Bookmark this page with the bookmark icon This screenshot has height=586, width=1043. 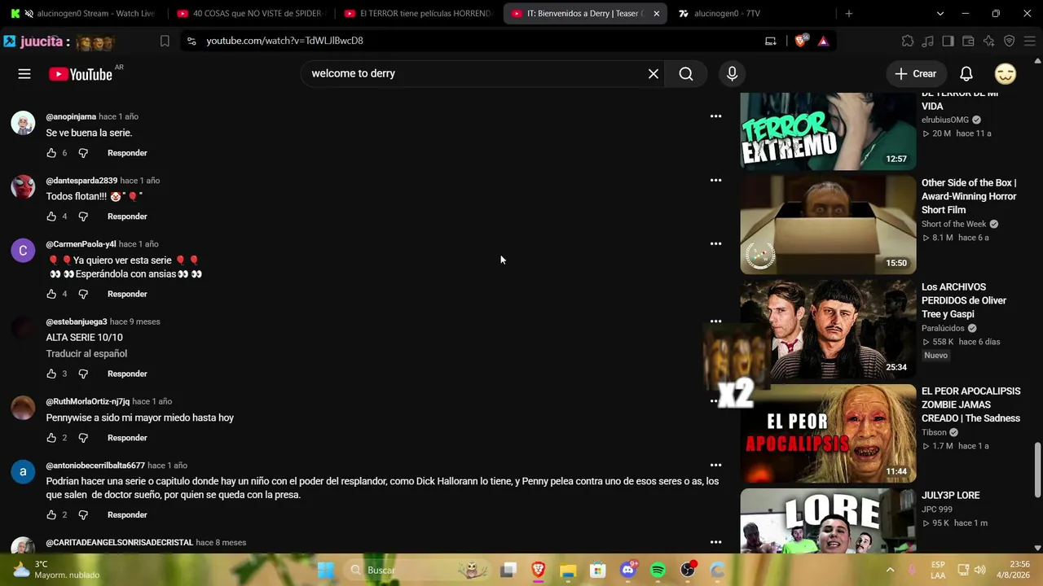165,41
